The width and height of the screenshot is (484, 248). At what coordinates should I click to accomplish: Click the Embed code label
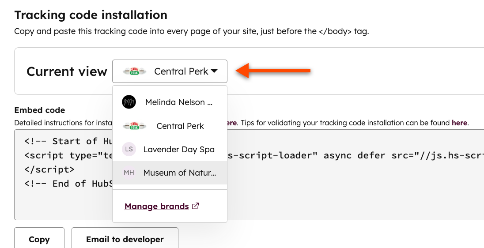click(39, 110)
